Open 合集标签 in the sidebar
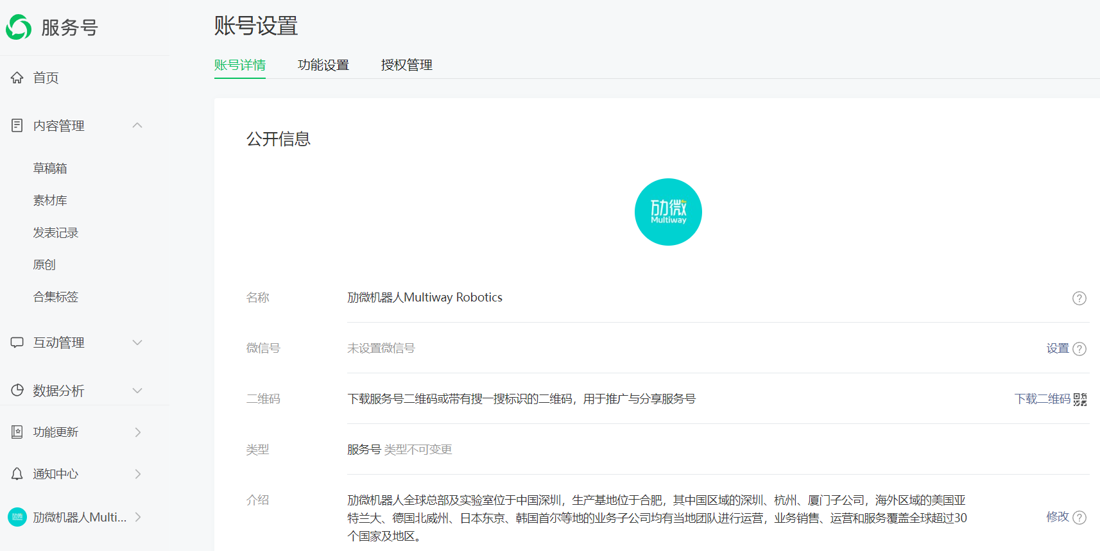The height and width of the screenshot is (551, 1100). pos(56,296)
